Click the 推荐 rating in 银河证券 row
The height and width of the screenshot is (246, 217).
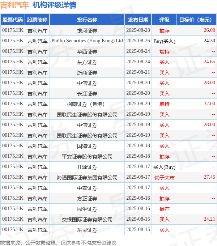164,31
